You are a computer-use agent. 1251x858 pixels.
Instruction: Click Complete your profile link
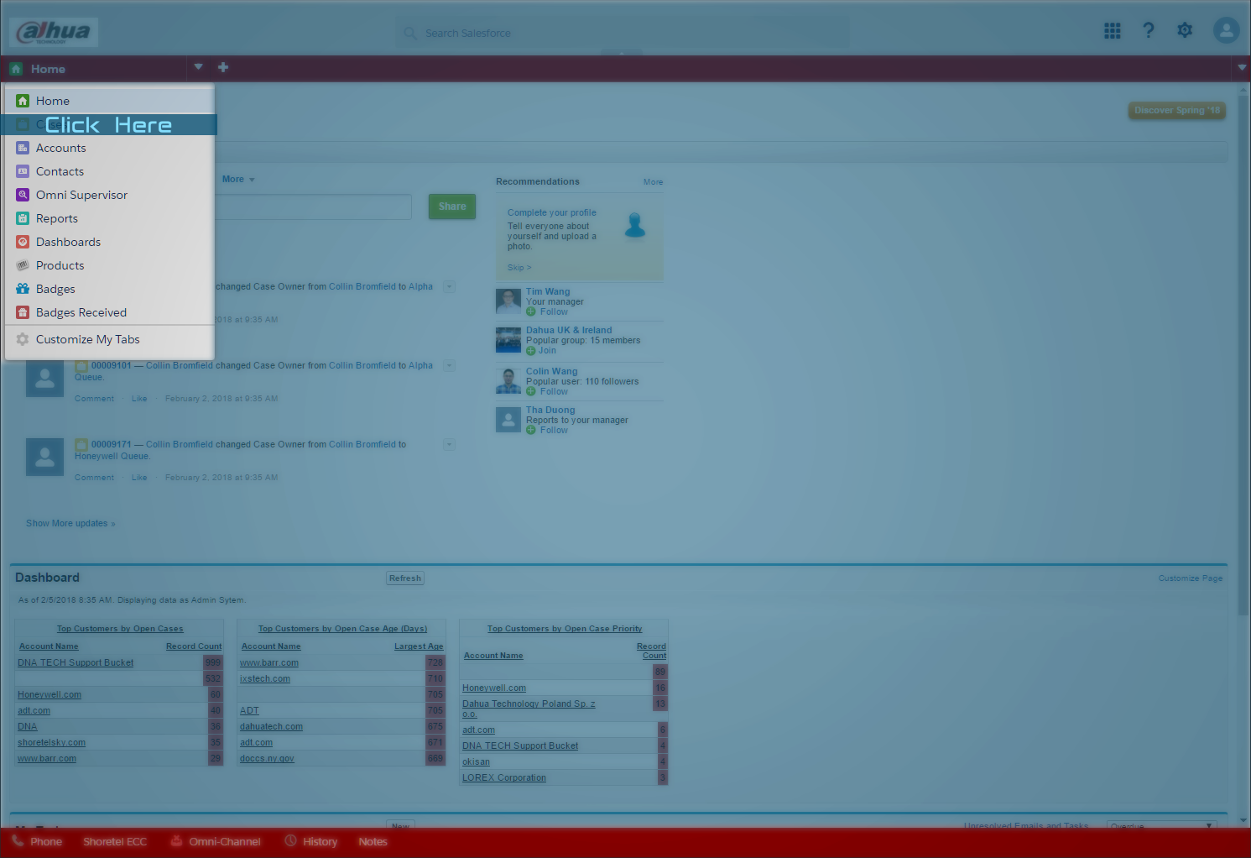552,213
